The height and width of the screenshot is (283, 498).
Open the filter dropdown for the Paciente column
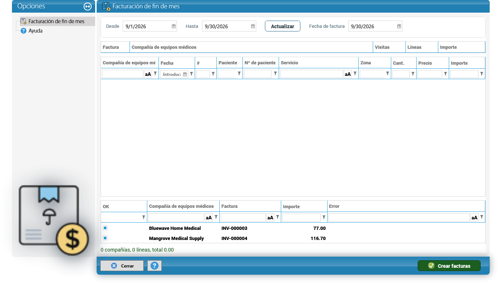point(239,74)
